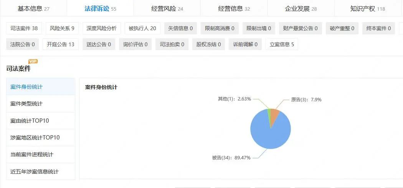Select the 知识产权 tab

pos(367,8)
